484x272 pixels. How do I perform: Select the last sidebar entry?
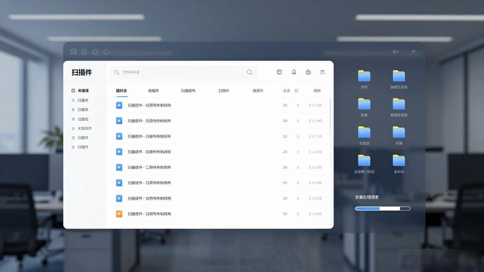pos(80,147)
